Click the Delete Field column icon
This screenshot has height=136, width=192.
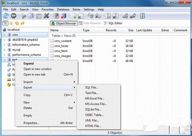pyautogui.click(x=115, y=16)
